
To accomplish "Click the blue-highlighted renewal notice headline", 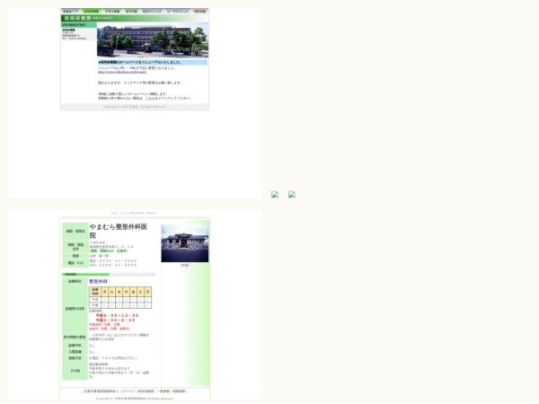I will [153, 63].
